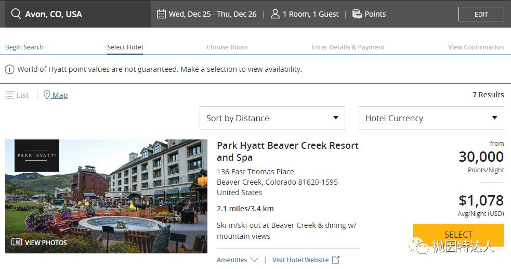Click the Wed, Dec 25 - Thu, Dec 26 dates
Viewport: 511px width, 269px height.
213,14
